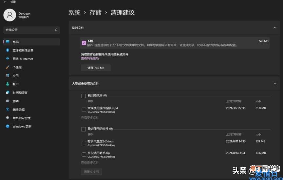Click the date 2021/8/14 3:24
Screen dimensions: 283x180
(236, 153)
